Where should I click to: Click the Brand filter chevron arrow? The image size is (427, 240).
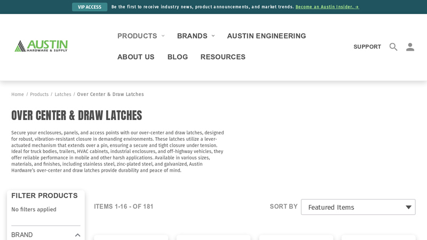pos(77,235)
